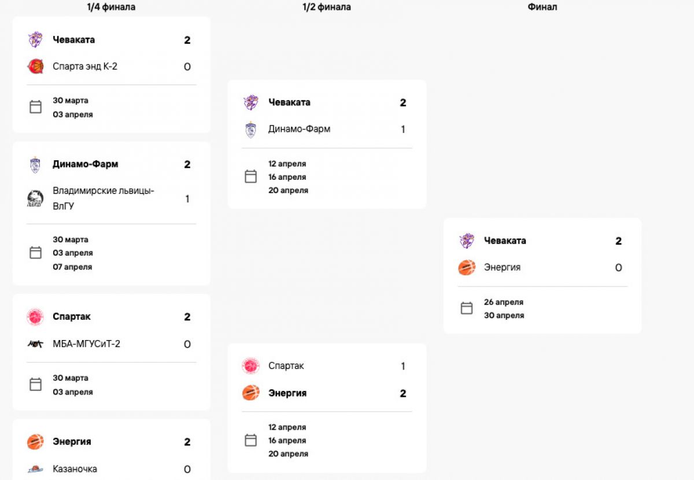Click 07 апреля date in Динамо-Фарм quarterfinal
This screenshot has width=694, height=480.
[72, 267]
